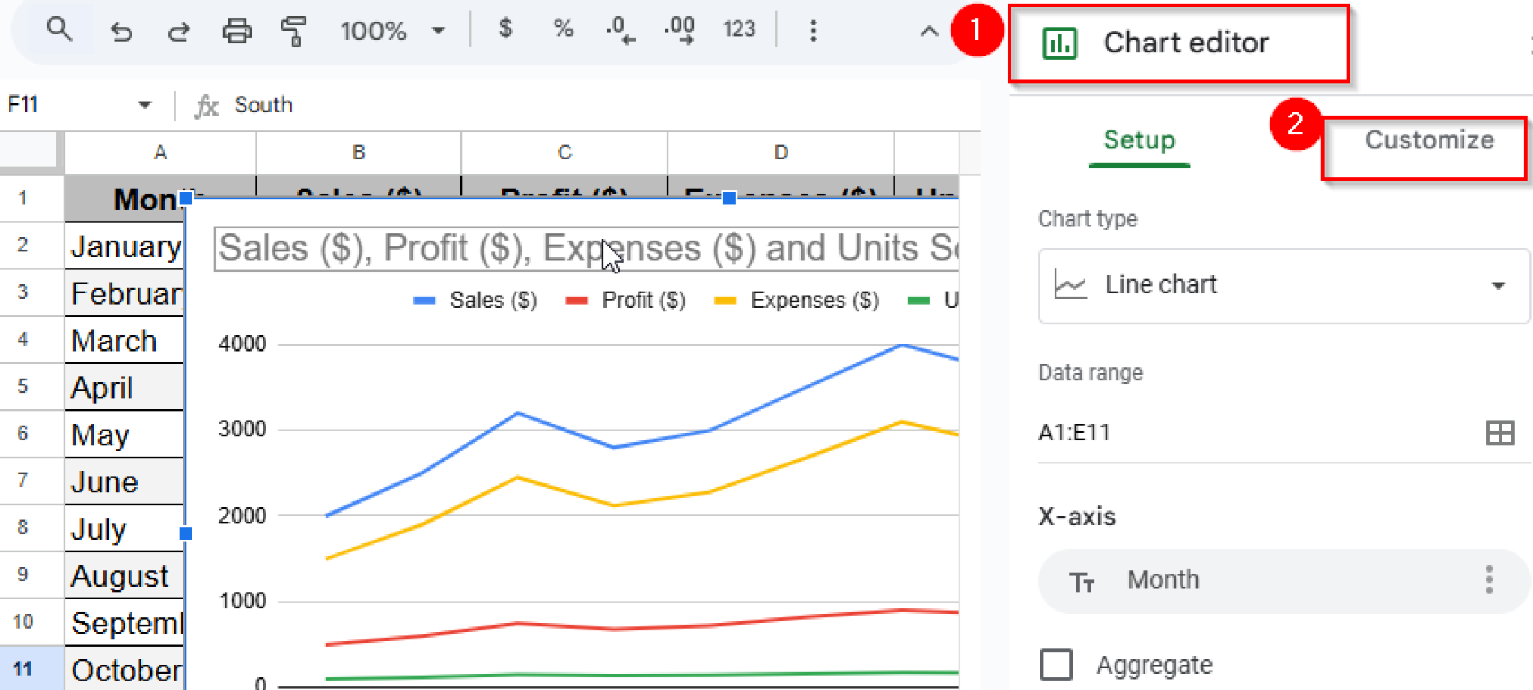This screenshot has height=690, width=1533.
Task: Decrease decimal places using the .0 icon
Action: (618, 30)
